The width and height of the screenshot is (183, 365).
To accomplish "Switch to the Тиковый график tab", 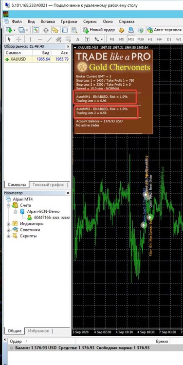I will coord(48,184).
